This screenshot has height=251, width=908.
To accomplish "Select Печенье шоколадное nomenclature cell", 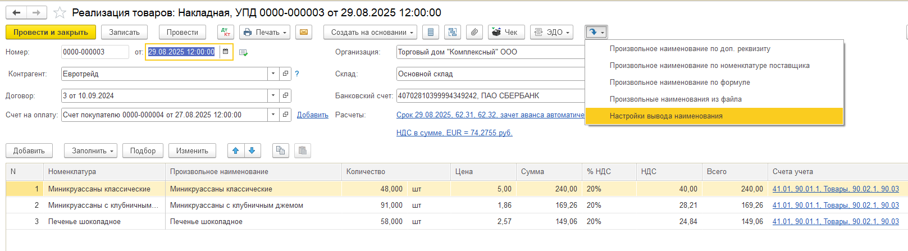I will (104, 222).
